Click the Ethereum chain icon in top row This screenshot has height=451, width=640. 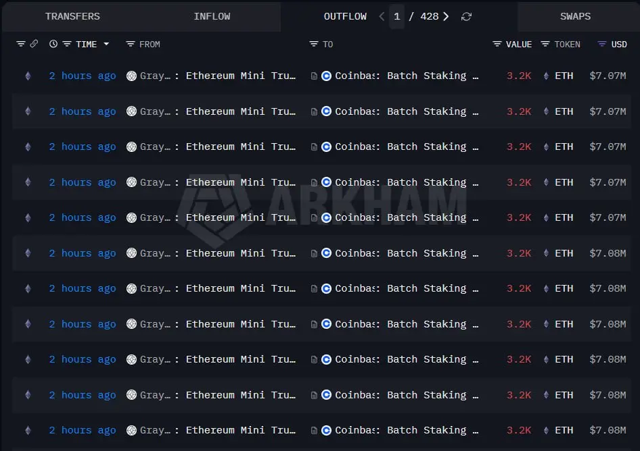click(28, 76)
